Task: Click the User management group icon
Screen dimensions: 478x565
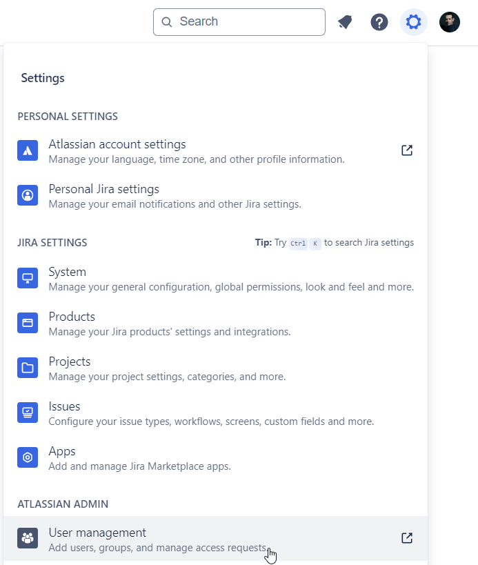Action: pyautogui.click(x=28, y=538)
